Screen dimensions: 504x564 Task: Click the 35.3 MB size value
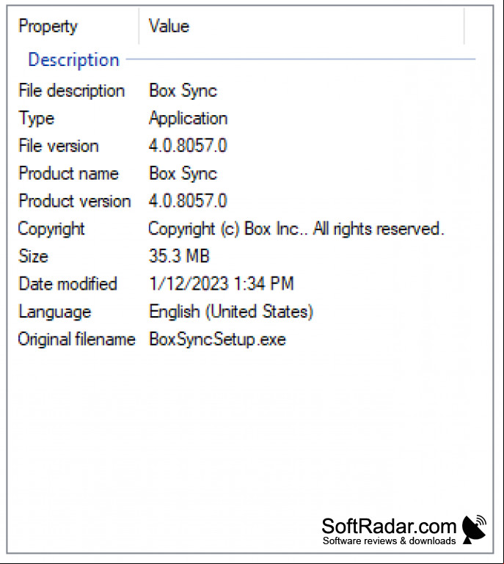click(x=179, y=256)
